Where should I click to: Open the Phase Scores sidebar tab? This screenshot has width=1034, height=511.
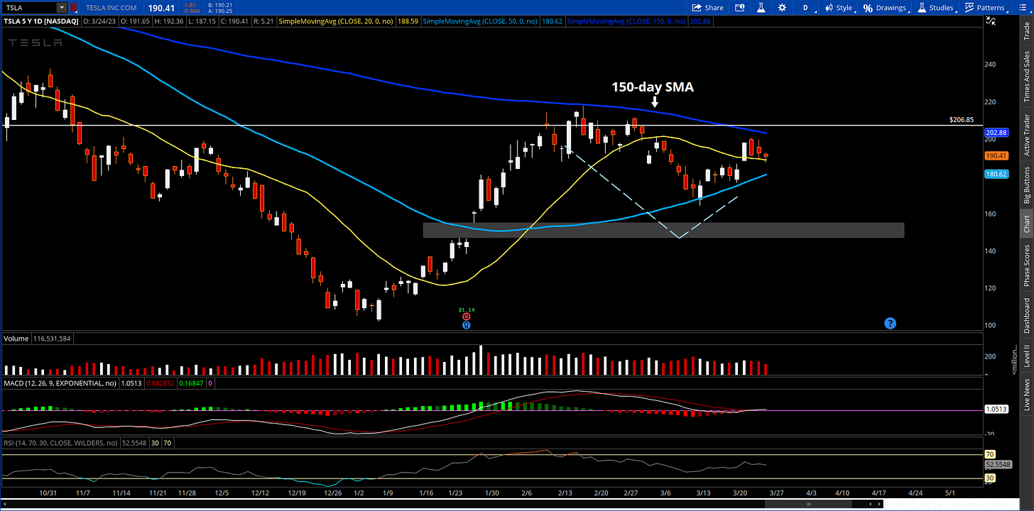click(1026, 265)
